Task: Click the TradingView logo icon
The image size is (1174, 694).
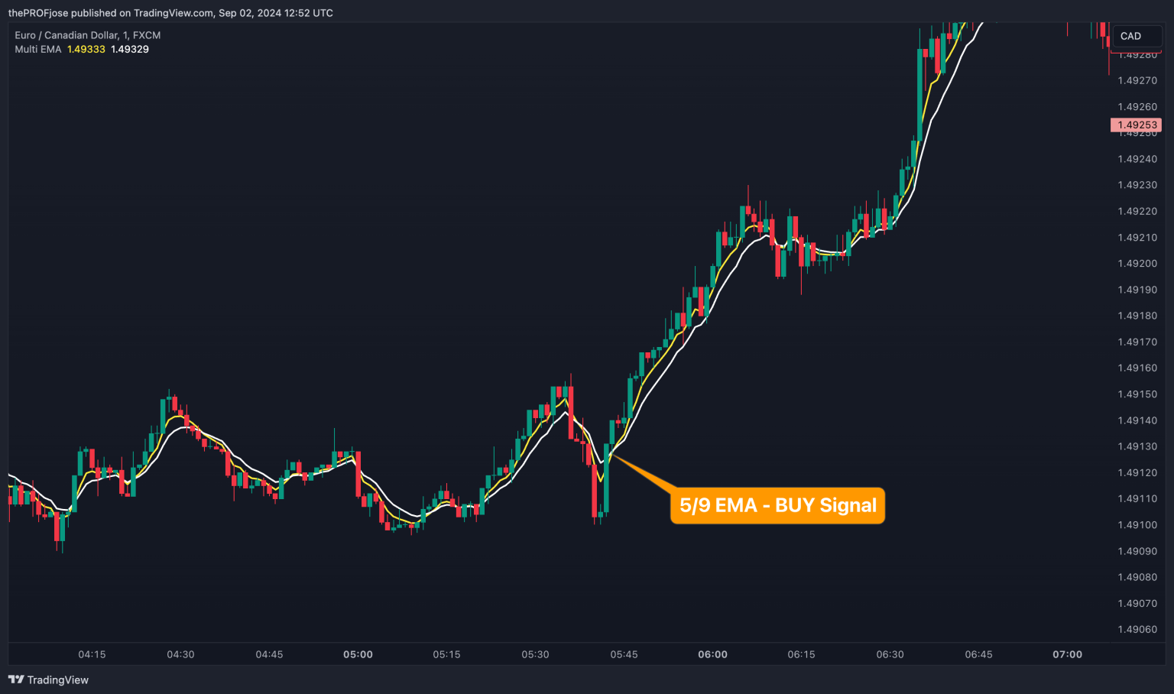Action: pos(15,679)
